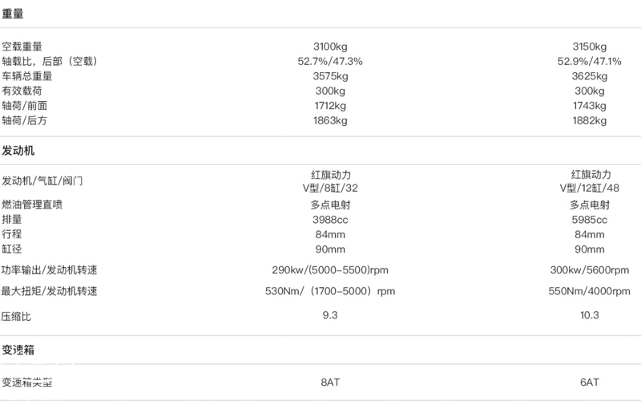641x401 pixels.
Task: Click the 3988cc displacement value
Action: tap(330, 220)
